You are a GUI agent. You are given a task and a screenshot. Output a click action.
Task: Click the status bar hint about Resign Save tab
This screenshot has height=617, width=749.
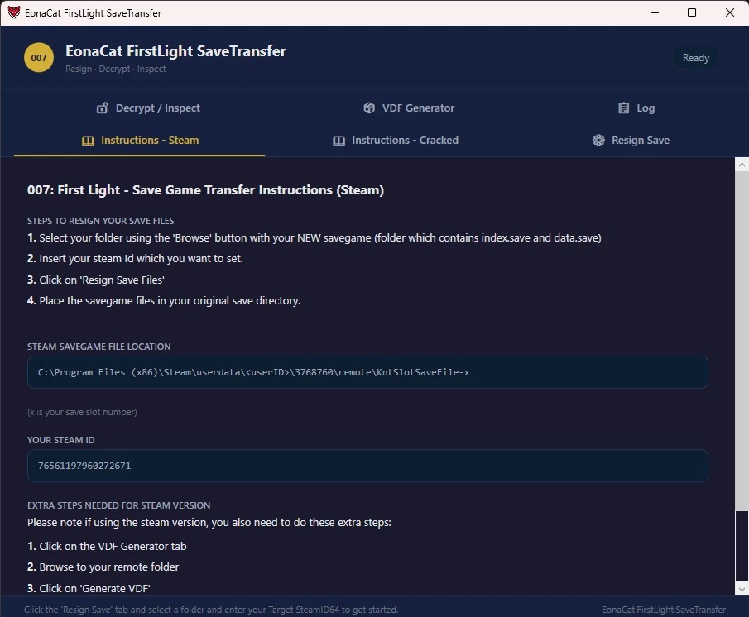click(x=211, y=610)
